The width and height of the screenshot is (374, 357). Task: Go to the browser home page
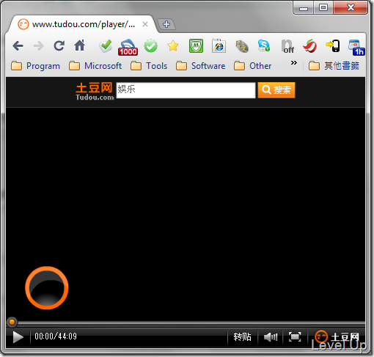[80, 45]
